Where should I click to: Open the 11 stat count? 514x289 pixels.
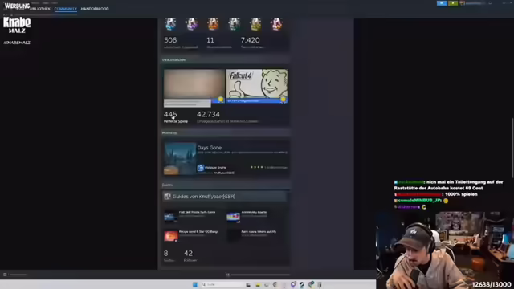[x=210, y=40]
